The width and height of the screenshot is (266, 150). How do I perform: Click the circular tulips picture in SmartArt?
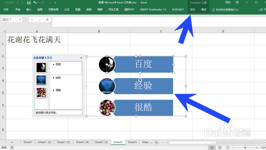tap(107, 108)
